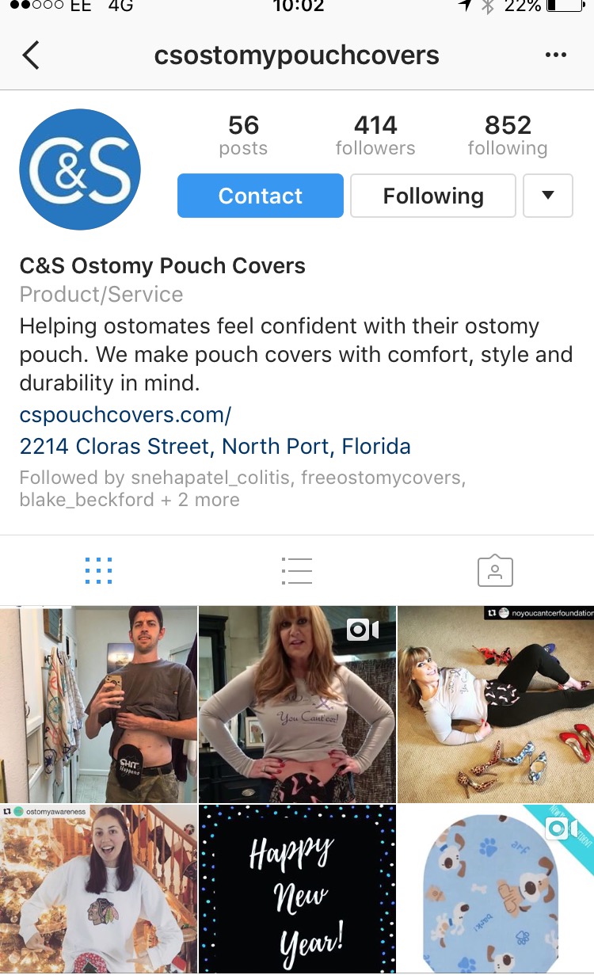Show mutual followers in 'Followed by' text

pyautogui.click(x=242, y=489)
